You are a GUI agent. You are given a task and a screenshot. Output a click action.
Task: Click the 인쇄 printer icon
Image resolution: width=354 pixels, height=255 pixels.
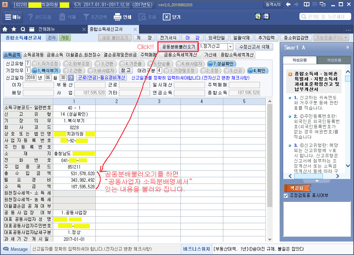(x=118, y=17)
